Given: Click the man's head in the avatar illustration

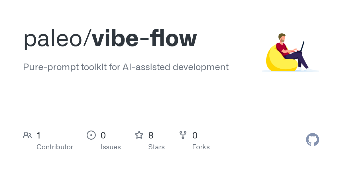Looking at the screenshot, I should coord(282,38).
